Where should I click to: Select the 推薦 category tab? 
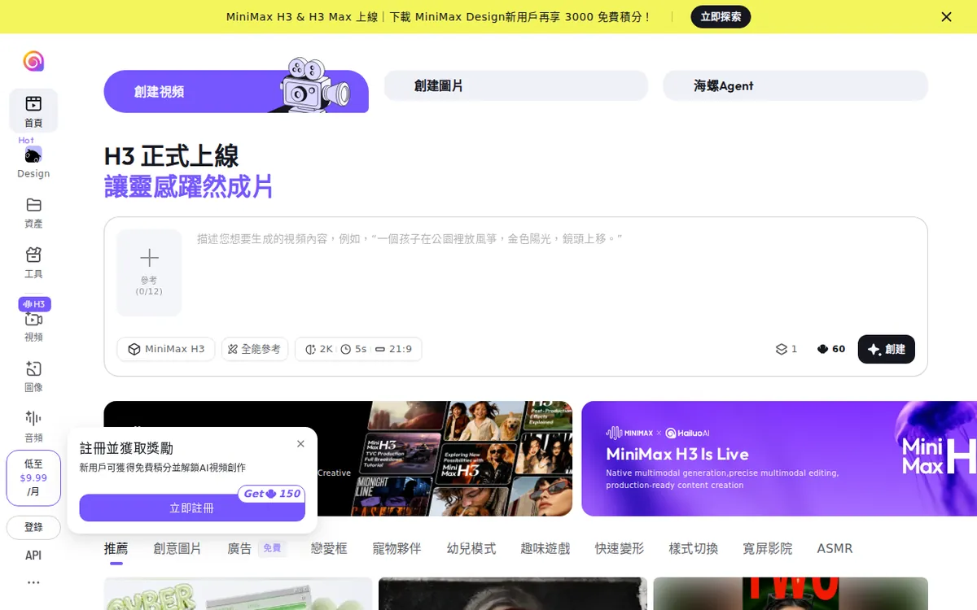(116, 549)
